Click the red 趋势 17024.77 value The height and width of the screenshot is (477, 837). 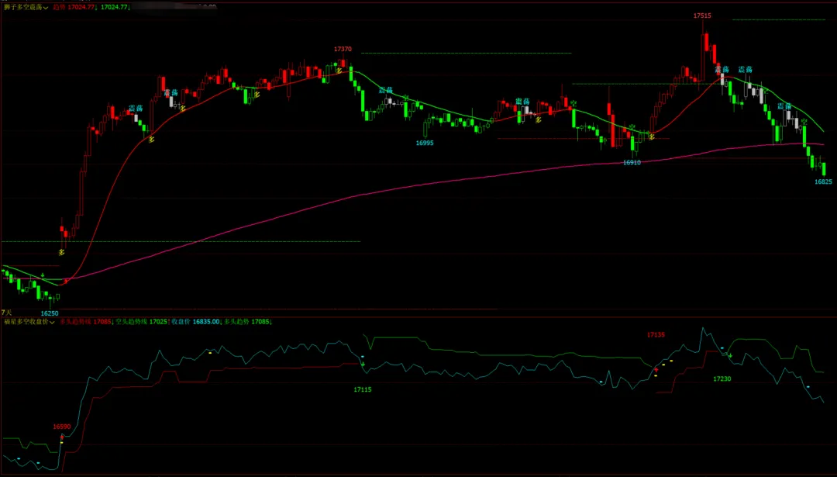point(74,8)
